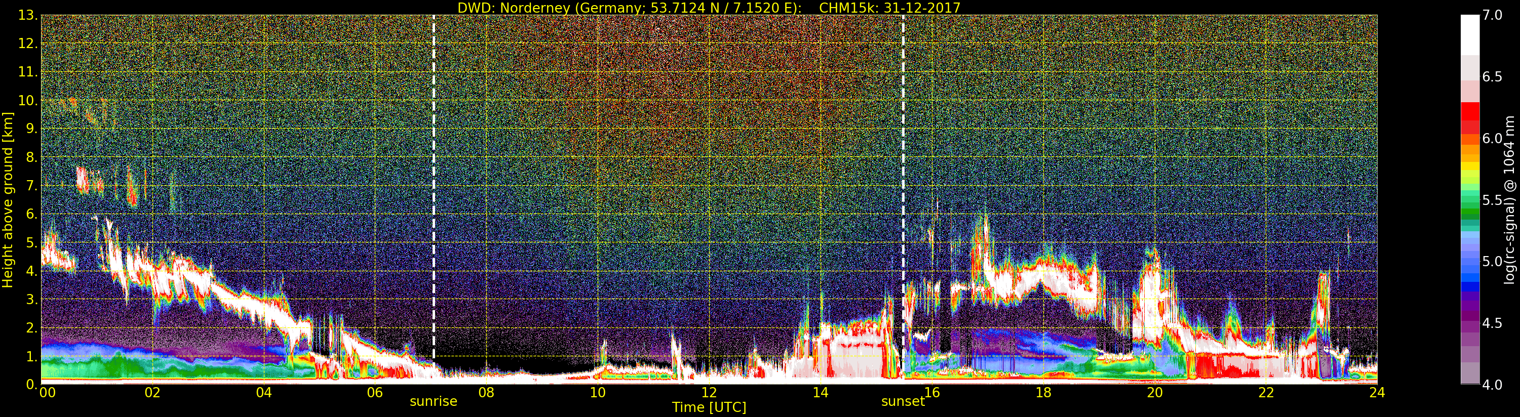The width and height of the screenshot is (1520, 417).
Task: Click the '14' time axis tick label
Action: pos(820,393)
